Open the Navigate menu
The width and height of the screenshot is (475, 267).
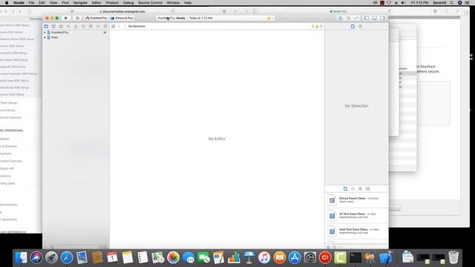(x=80, y=3)
